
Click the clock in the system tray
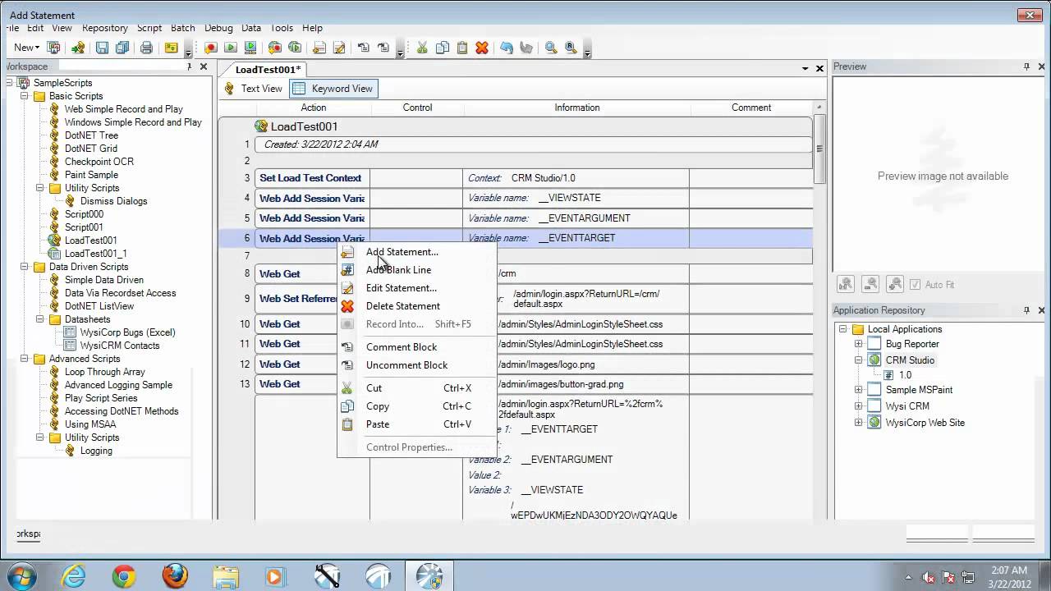[x=1007, y=576]
